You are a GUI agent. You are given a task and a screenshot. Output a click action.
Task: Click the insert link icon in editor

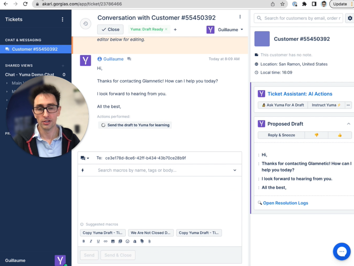(106, 241)
